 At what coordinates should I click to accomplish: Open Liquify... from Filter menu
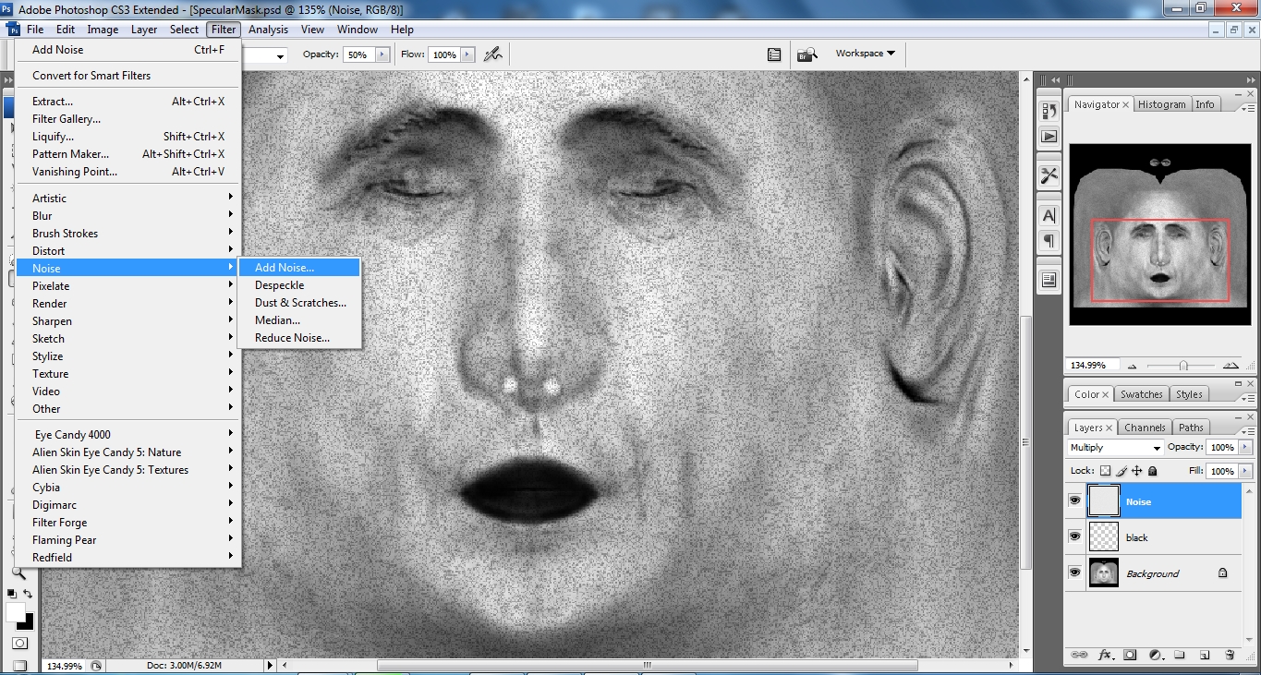128,137
